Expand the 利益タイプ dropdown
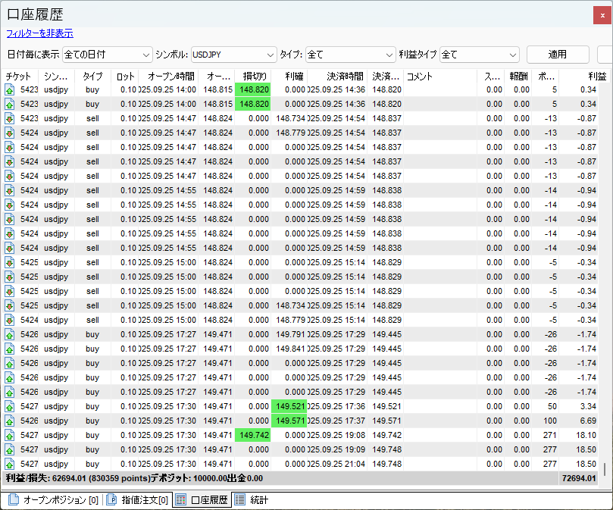 tap(479, 55)
